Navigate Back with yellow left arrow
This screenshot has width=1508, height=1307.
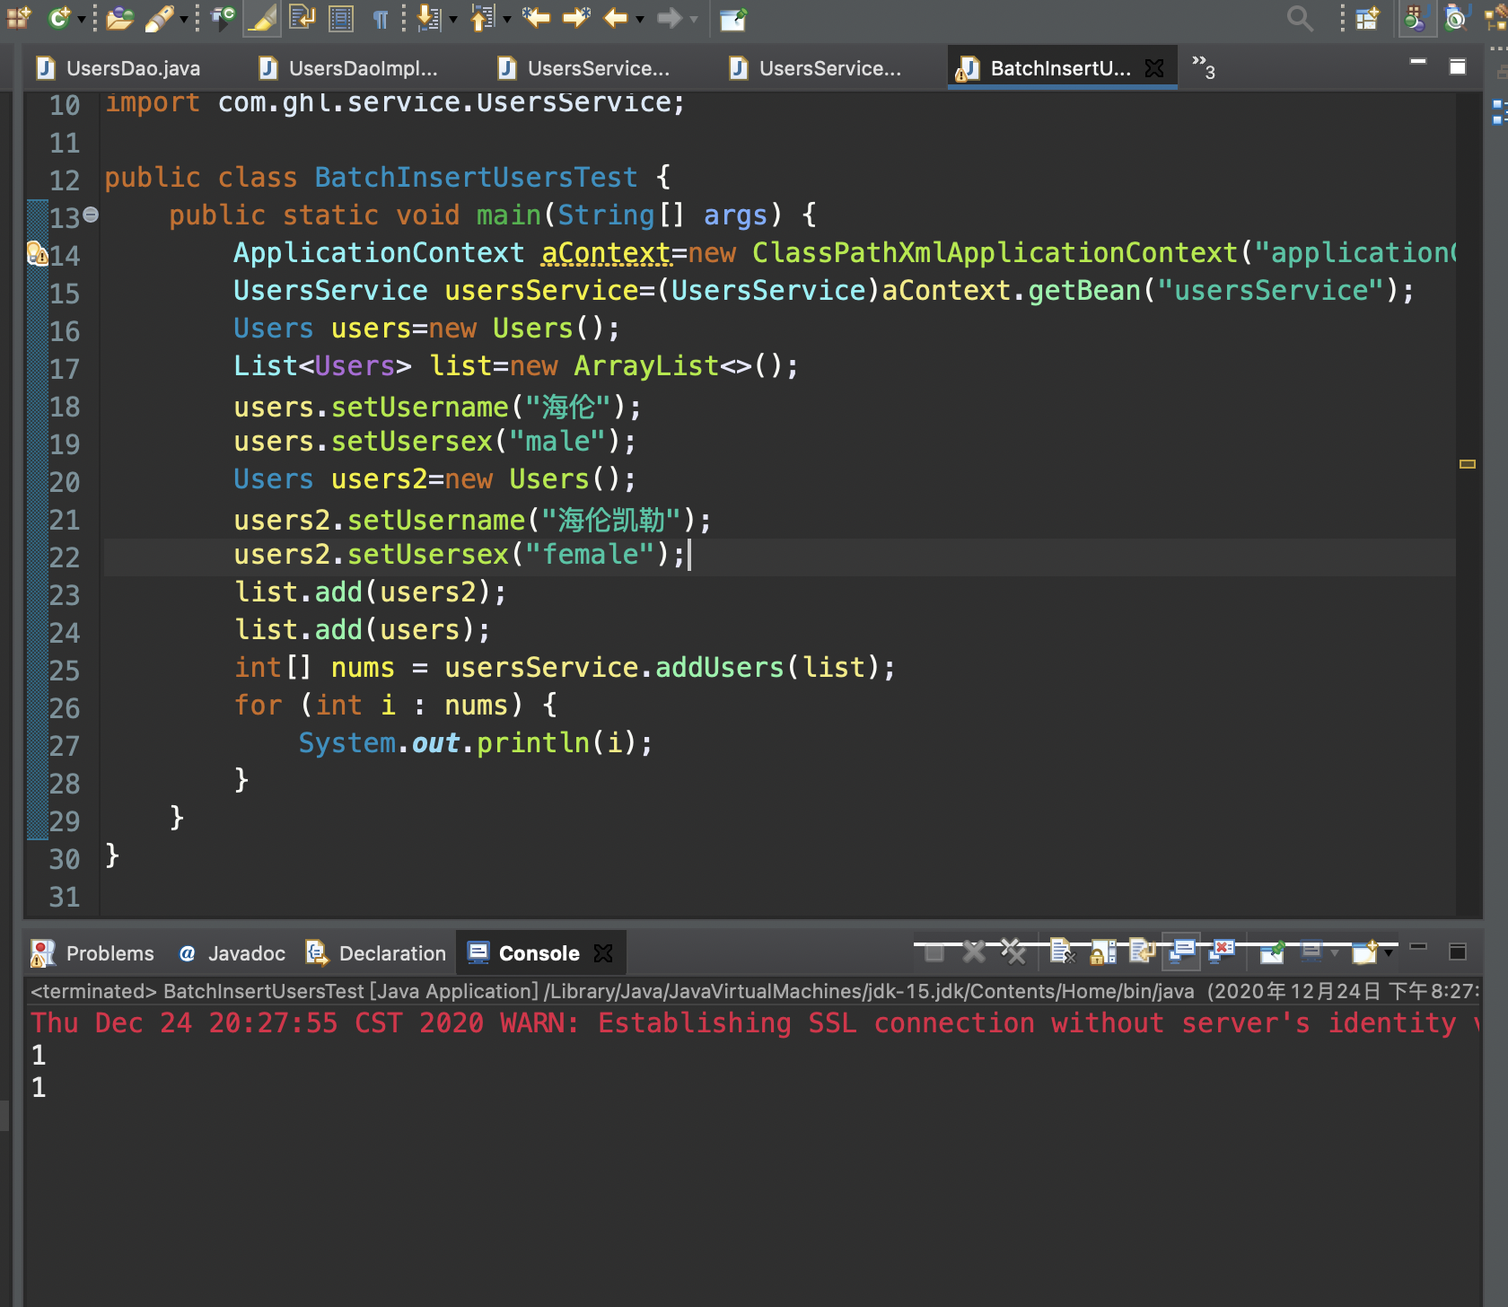616,17
